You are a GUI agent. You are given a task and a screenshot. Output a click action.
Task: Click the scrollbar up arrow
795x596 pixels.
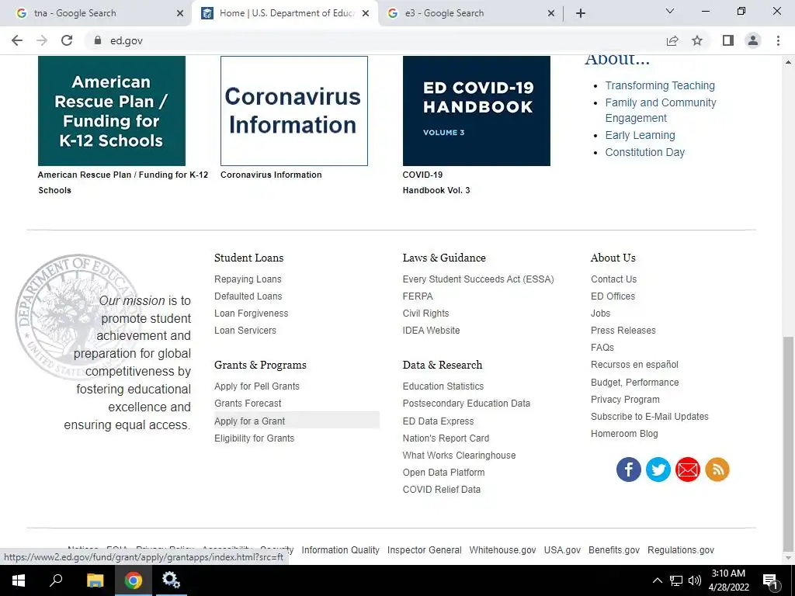(788, 62)
